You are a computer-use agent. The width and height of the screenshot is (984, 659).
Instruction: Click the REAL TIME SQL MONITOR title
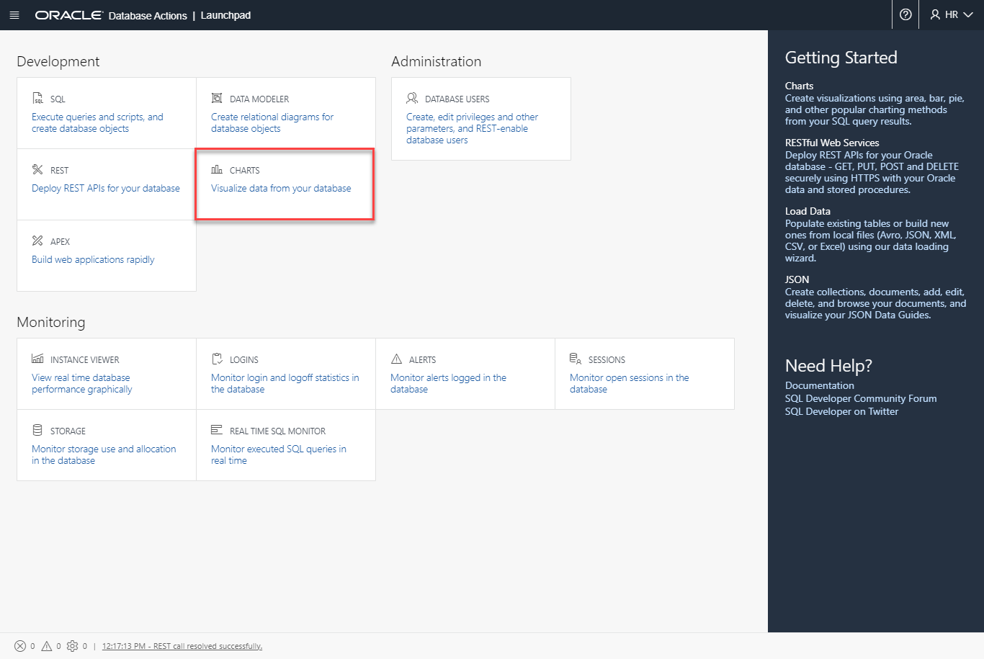(x=278, y=431)
